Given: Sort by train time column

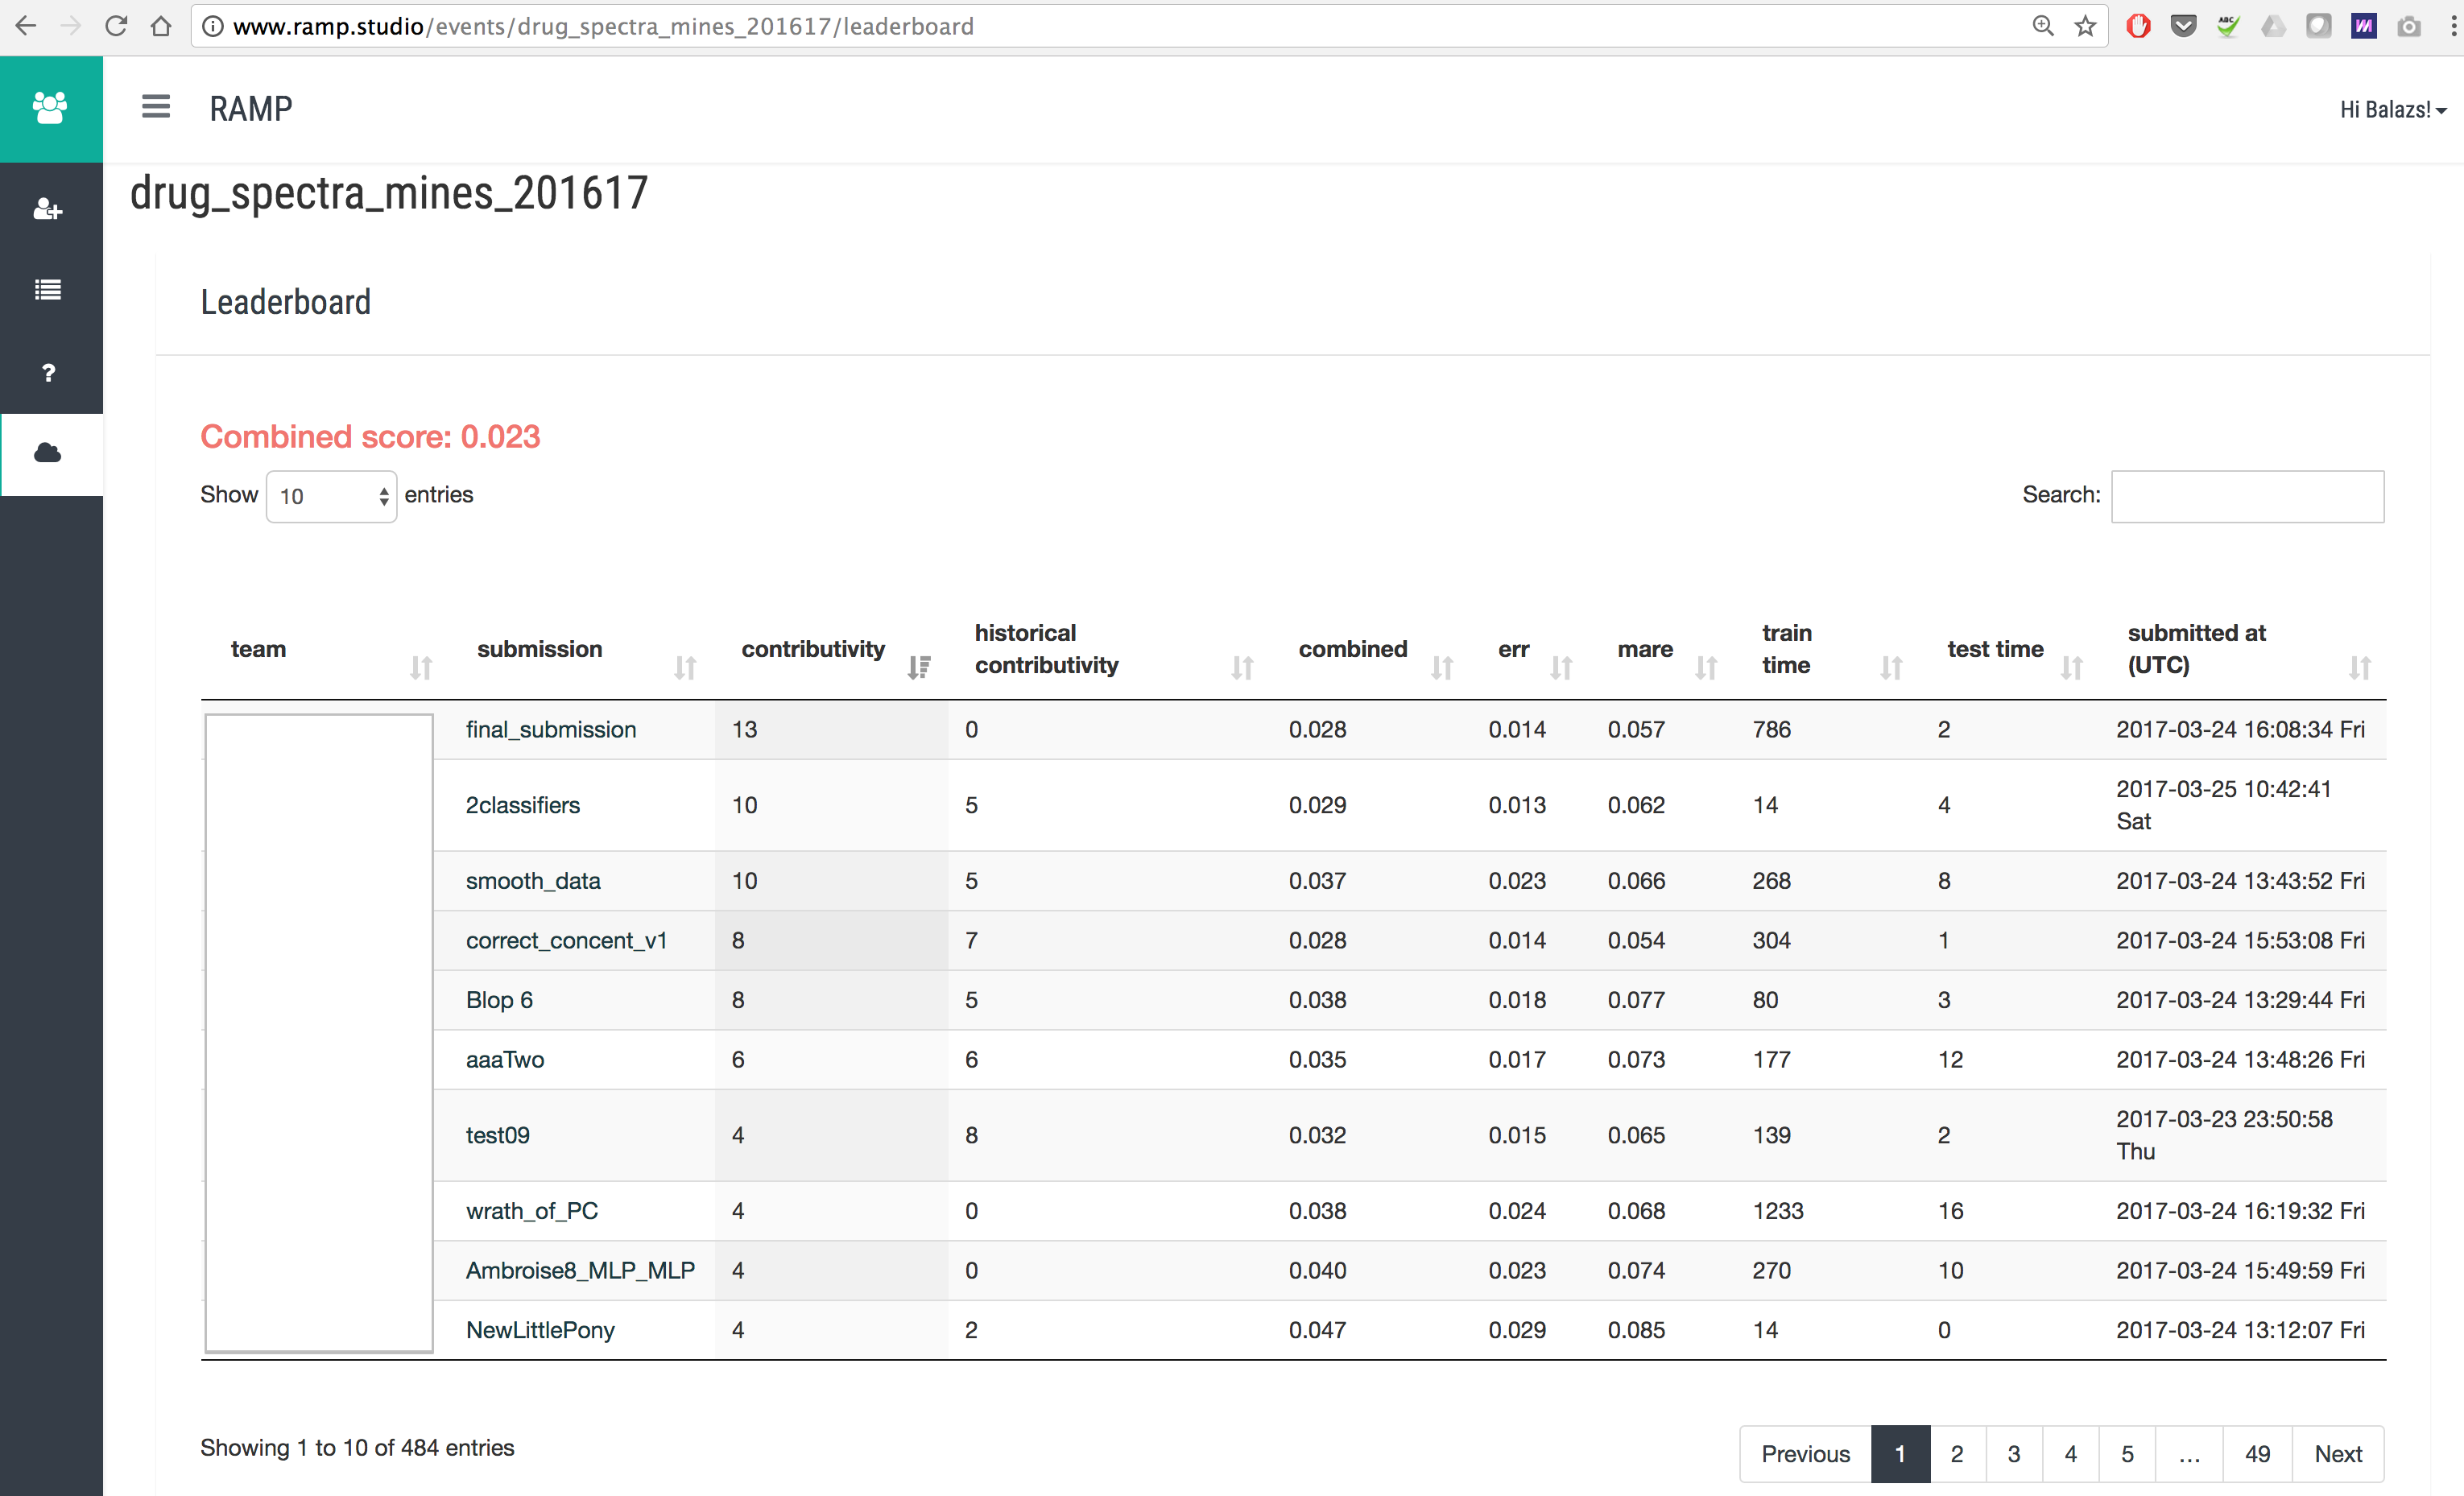Looking at the screenshot, I should (x=1786, y=649).
